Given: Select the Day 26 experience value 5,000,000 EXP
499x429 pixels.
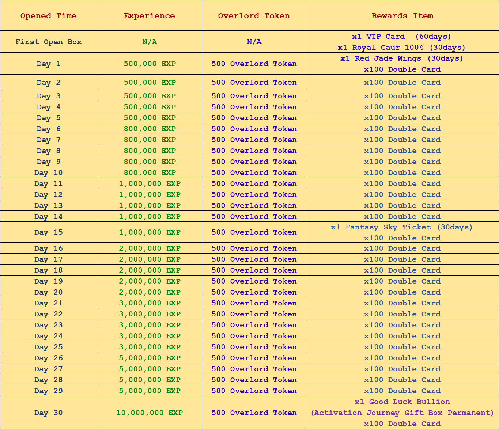Looking at the screenshot, I should click(150, 358).
